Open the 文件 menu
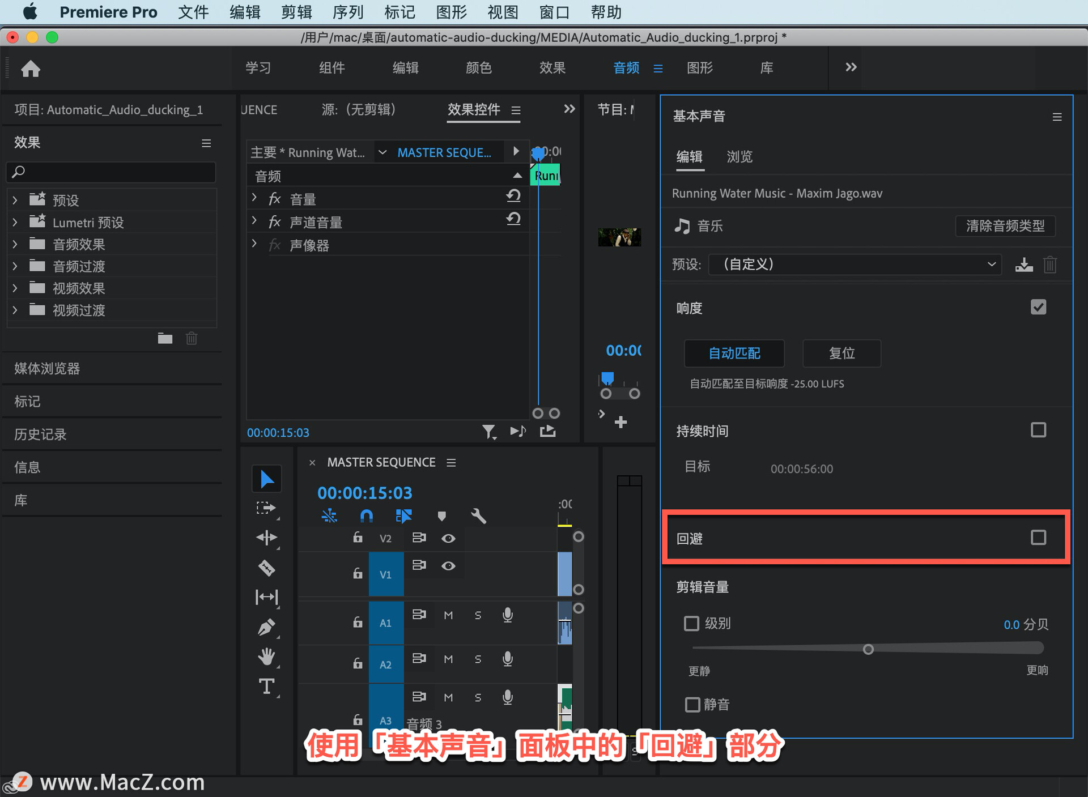The height and width of the screenshot is (797, 1088). point(193,12)
